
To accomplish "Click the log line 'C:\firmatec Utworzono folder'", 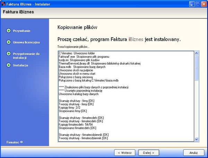I will tap(77, 53).
